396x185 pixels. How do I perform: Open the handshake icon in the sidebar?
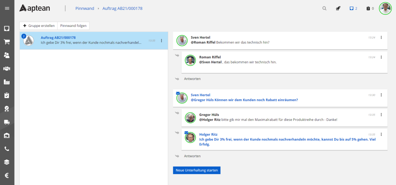[x=7, y=68]
